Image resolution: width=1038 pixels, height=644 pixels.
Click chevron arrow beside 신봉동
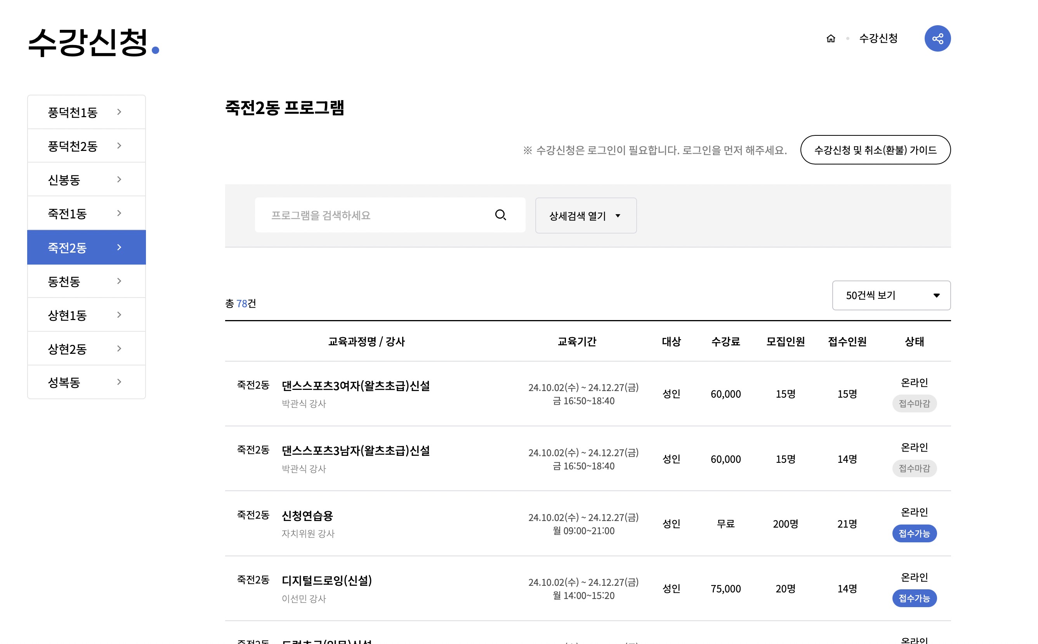pos(119,180)
